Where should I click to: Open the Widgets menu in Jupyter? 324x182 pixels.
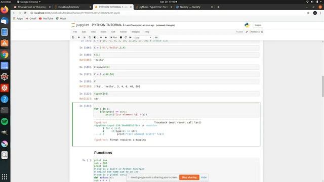[x=136, y=32]
